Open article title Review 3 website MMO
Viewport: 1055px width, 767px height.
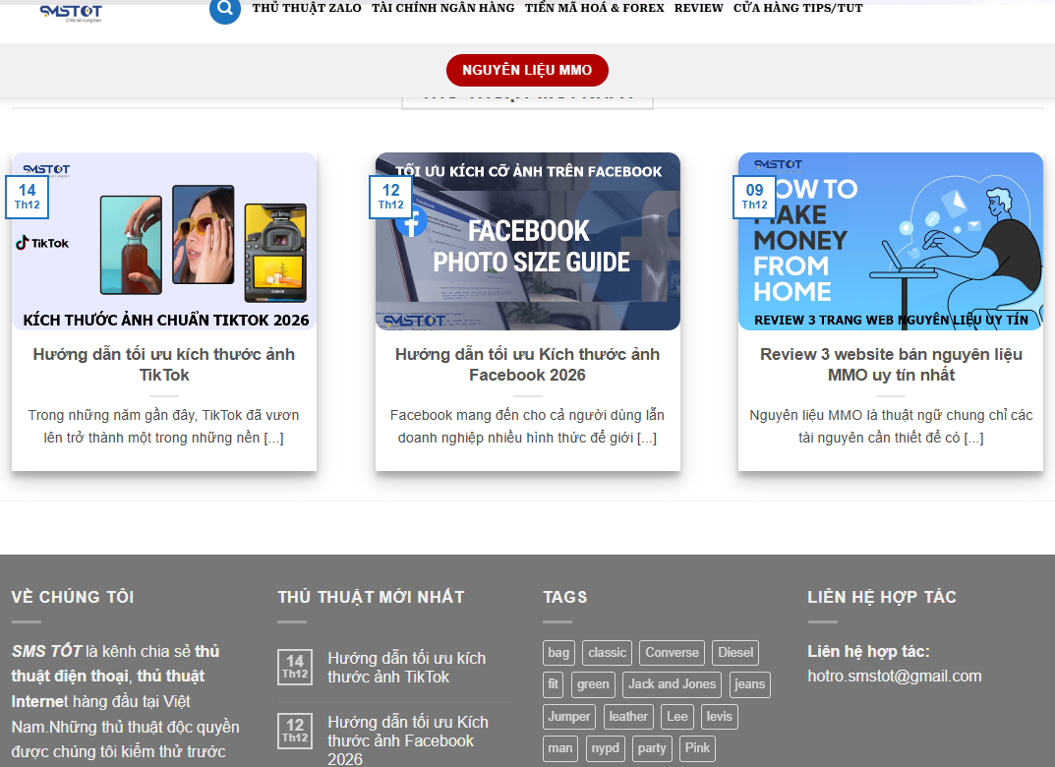coord(891,364)
